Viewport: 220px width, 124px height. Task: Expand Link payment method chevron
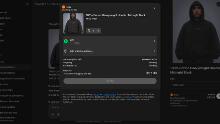click(154, 41)
